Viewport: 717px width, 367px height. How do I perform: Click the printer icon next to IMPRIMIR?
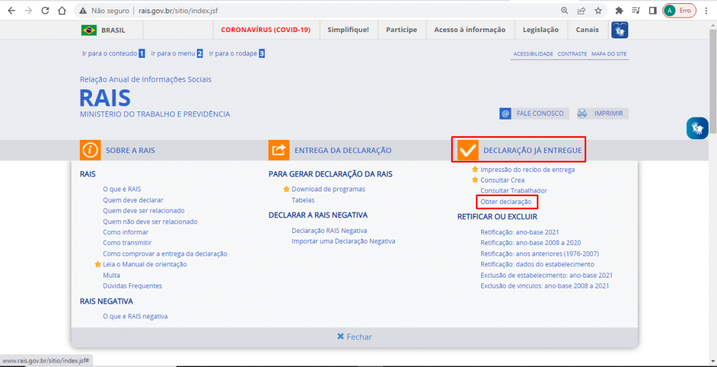[582, 113]
